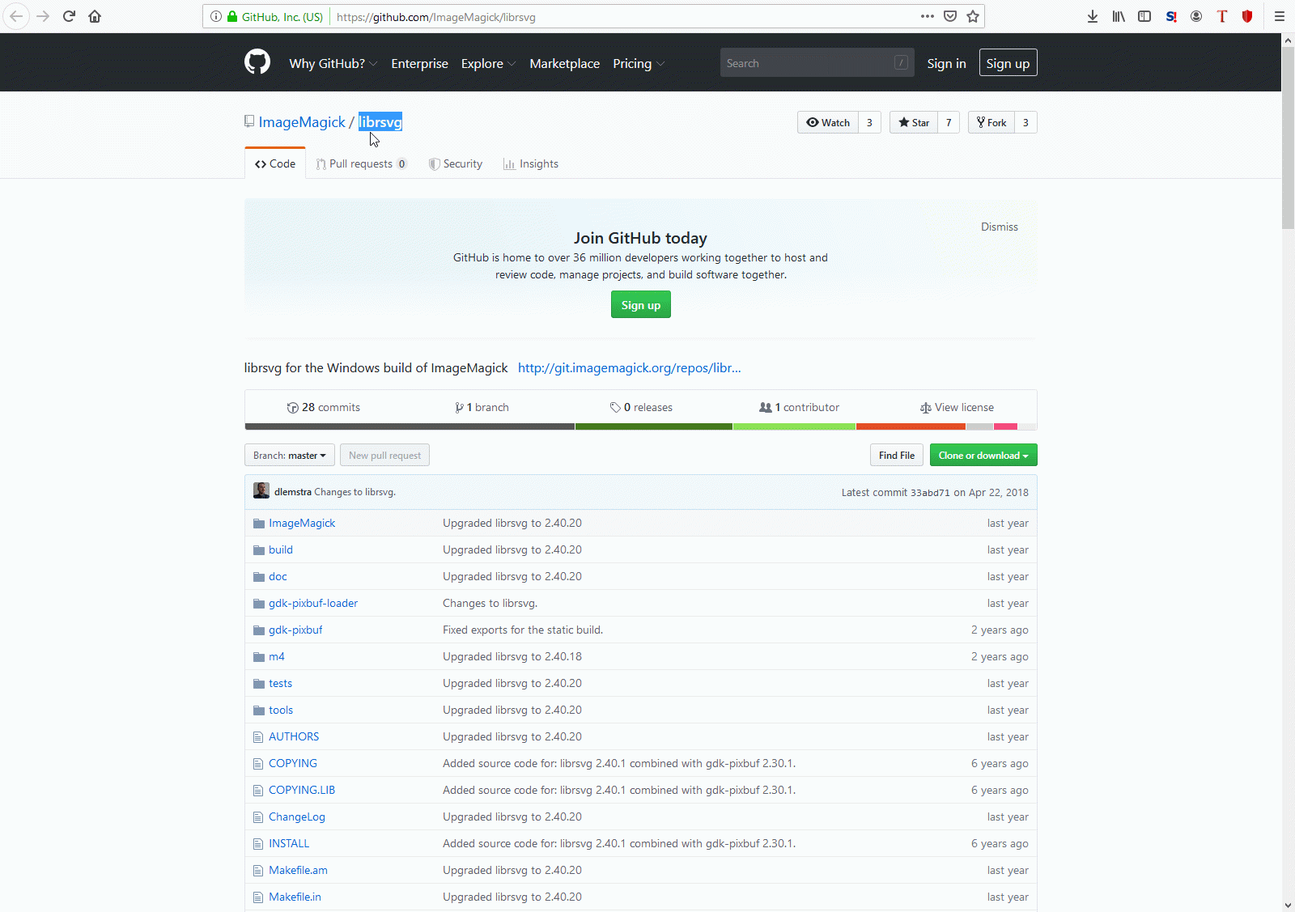Open the View license link
Screen dimensions: 1295x912
(x=957, y=407)
